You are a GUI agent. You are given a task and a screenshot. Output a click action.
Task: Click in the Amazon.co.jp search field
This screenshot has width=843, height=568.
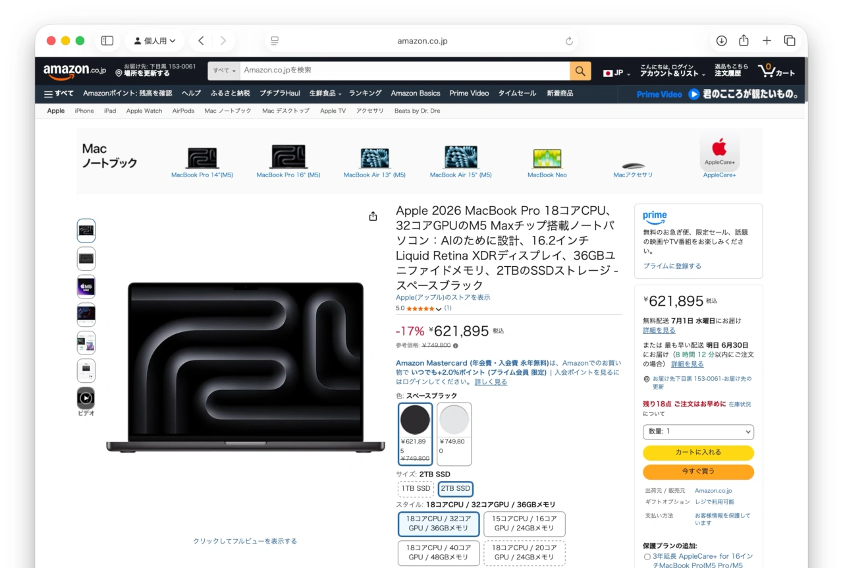click(404, 71)
